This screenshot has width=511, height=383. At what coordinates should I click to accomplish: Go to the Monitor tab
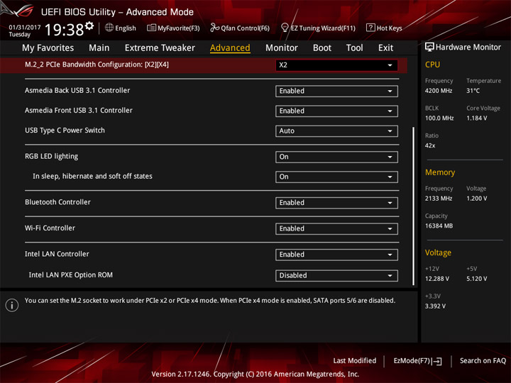click(x=282, y=48)
